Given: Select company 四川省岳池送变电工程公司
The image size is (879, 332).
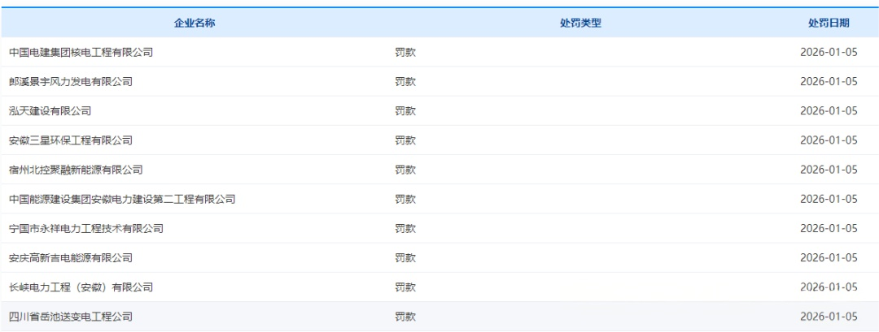Looking at the screenshot, I should point(71,317).
